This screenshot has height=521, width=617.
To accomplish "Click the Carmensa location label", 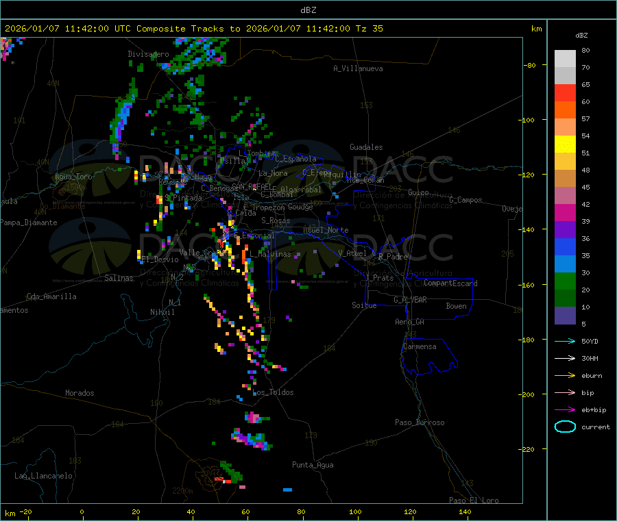I will click(x=420, y=346).
